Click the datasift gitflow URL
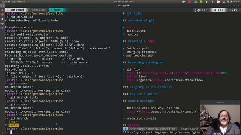241x135 pixels. click(177, 73)
